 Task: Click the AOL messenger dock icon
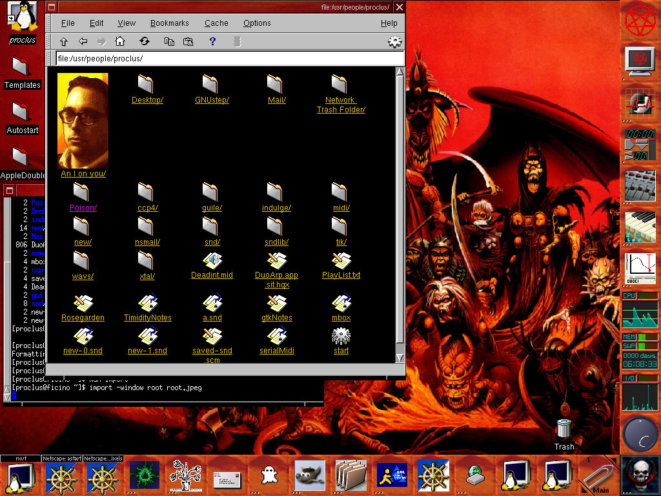point(392,475)
